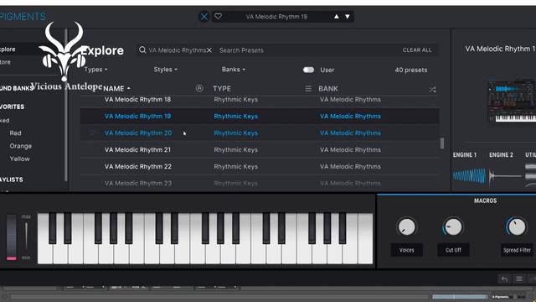
Task: Open the Store sidebar tab
Action: tap(6, 62)
